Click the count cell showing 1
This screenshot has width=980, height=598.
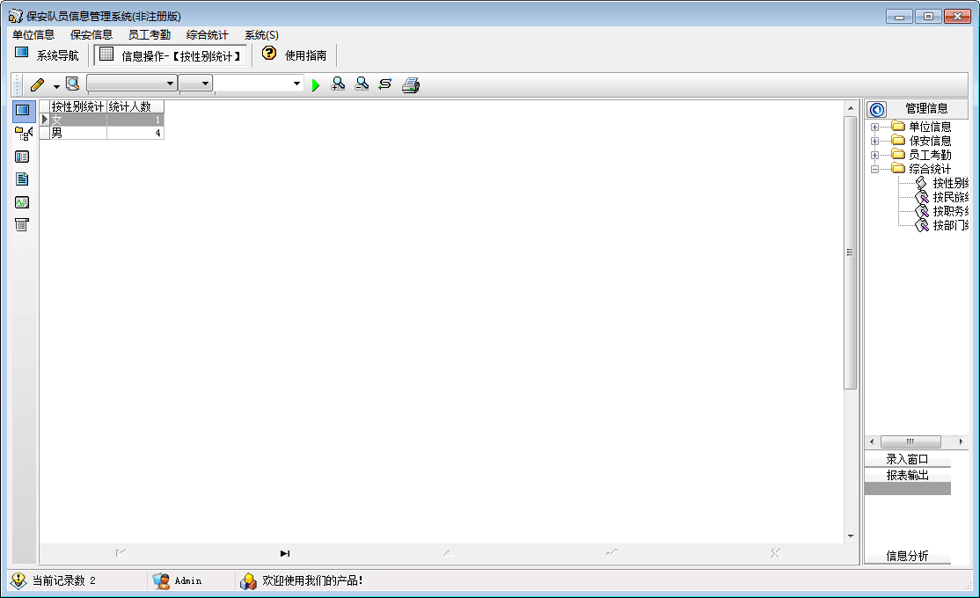click(x=135, y=120)
